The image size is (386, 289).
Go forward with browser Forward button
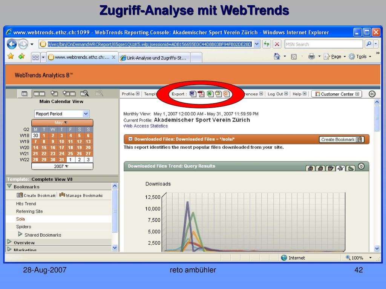tap(23, 44)
